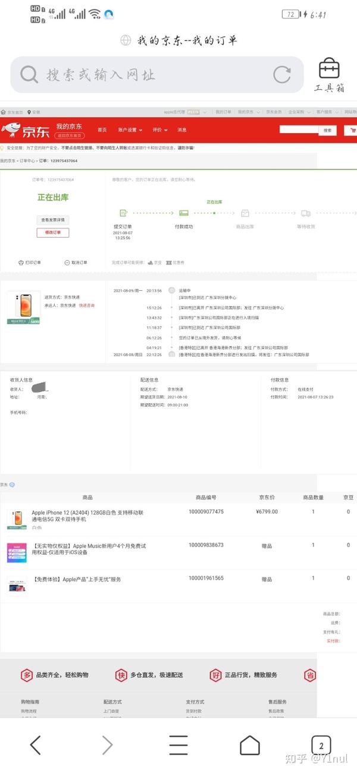Click 上门自提 in the footer
The image size is (357, 773).
coord(111,711)
